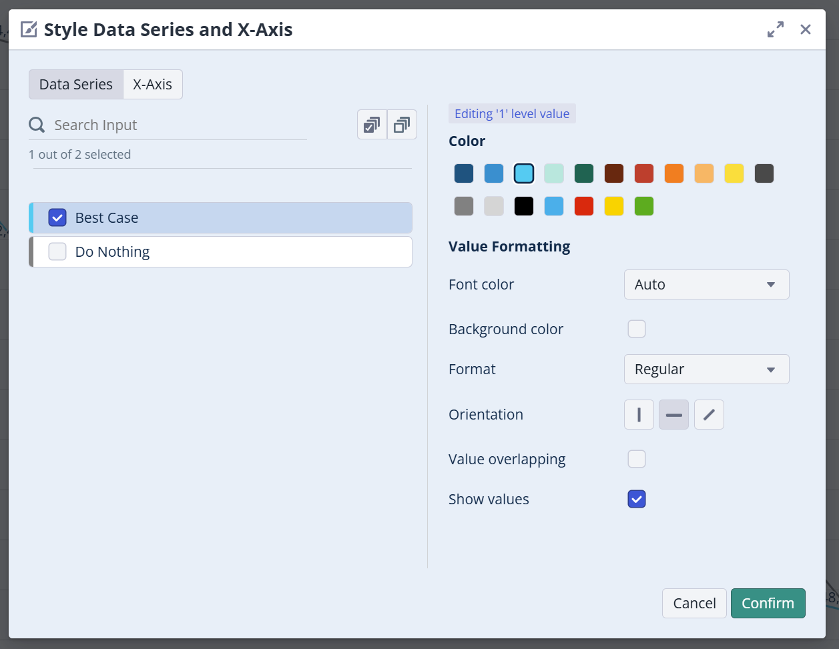Open the Font color dropdown
Image resolution: width=839 pixels, height=649 pixels.
(706, 285)
